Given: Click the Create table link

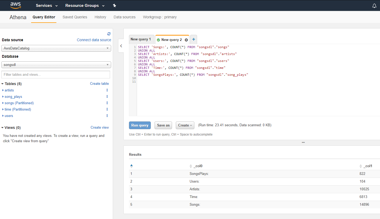Looking at the screenshot, I should click(x=99, y=83).
